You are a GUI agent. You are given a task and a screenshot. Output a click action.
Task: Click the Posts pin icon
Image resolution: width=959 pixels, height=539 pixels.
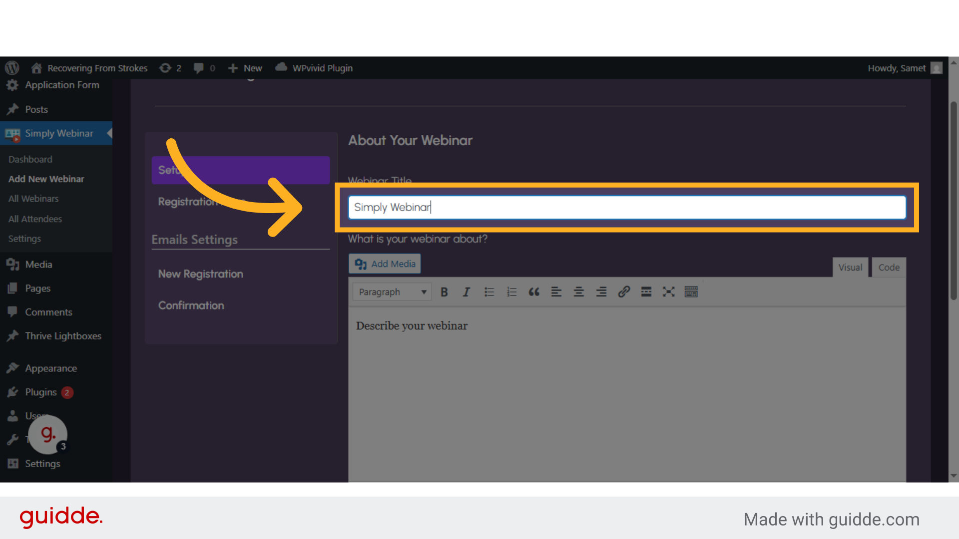click(12, 109)
